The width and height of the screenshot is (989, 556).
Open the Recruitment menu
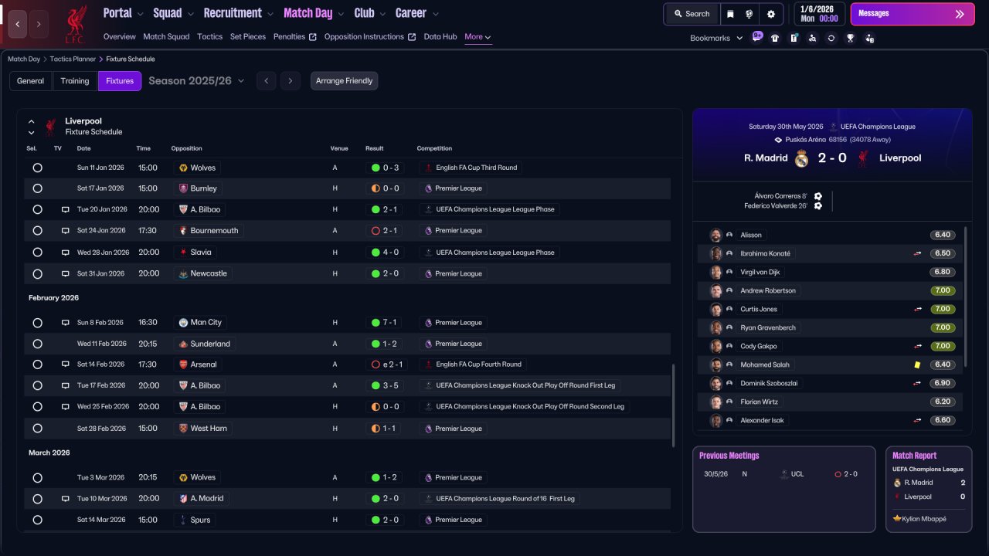click(238, 13)
